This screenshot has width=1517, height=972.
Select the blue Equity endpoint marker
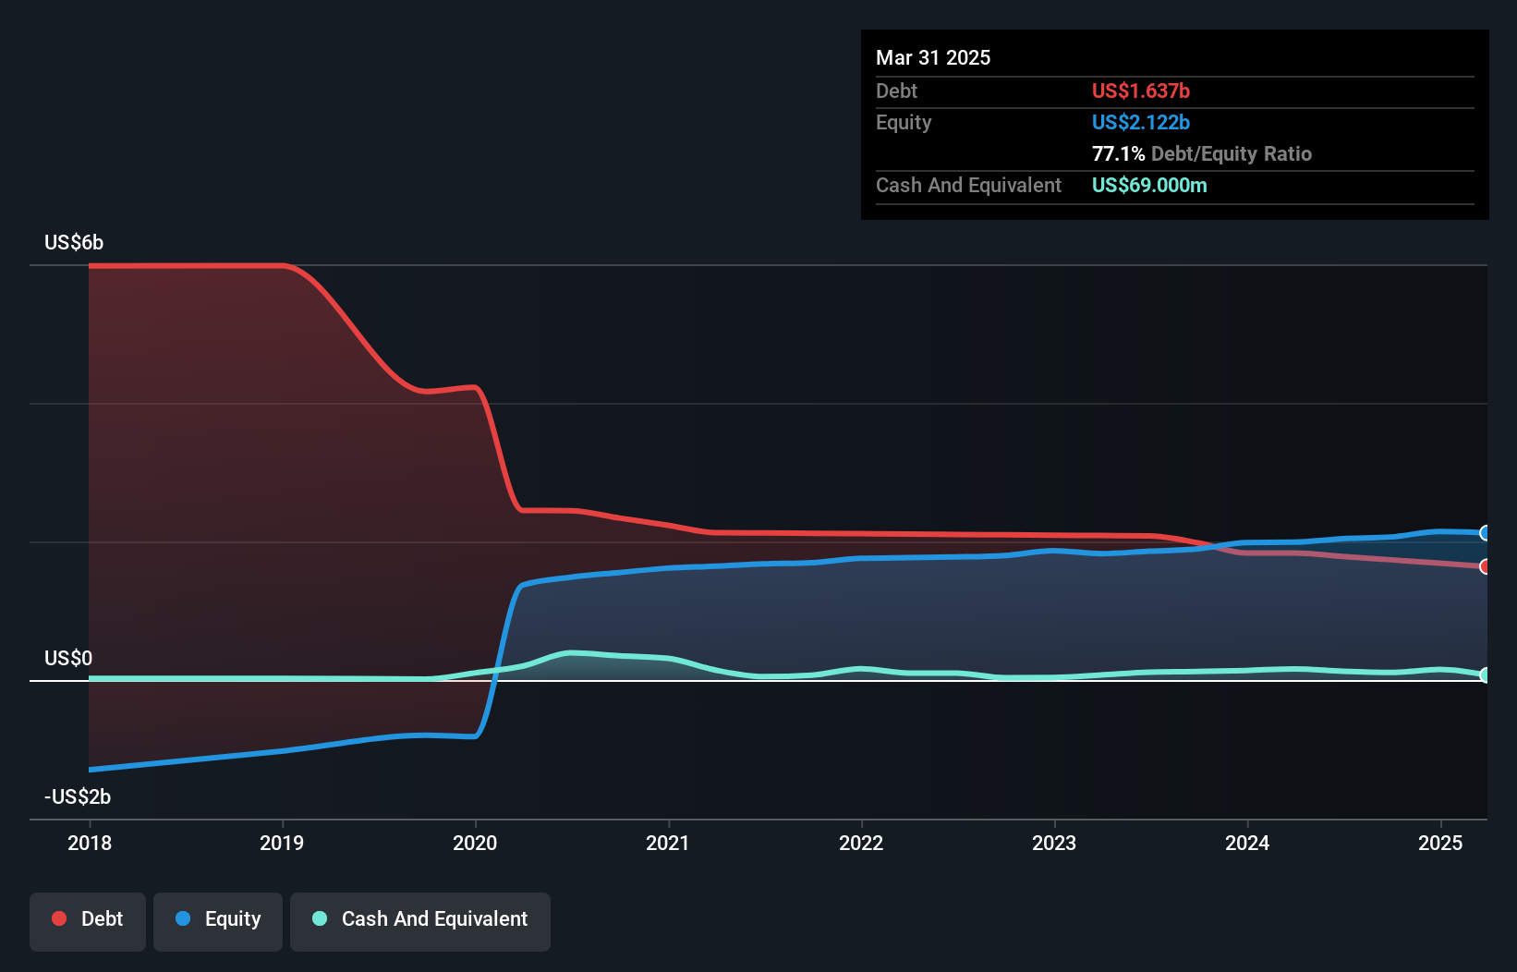point(1486,533)
